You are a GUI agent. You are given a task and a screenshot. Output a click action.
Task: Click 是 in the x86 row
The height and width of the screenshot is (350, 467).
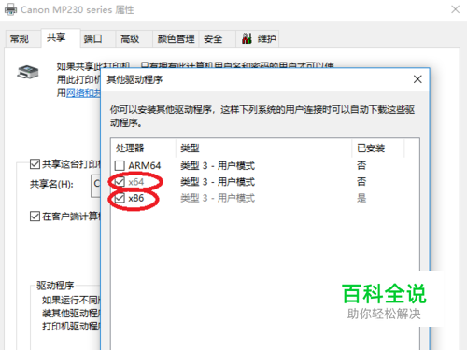(x=361, y=198)
